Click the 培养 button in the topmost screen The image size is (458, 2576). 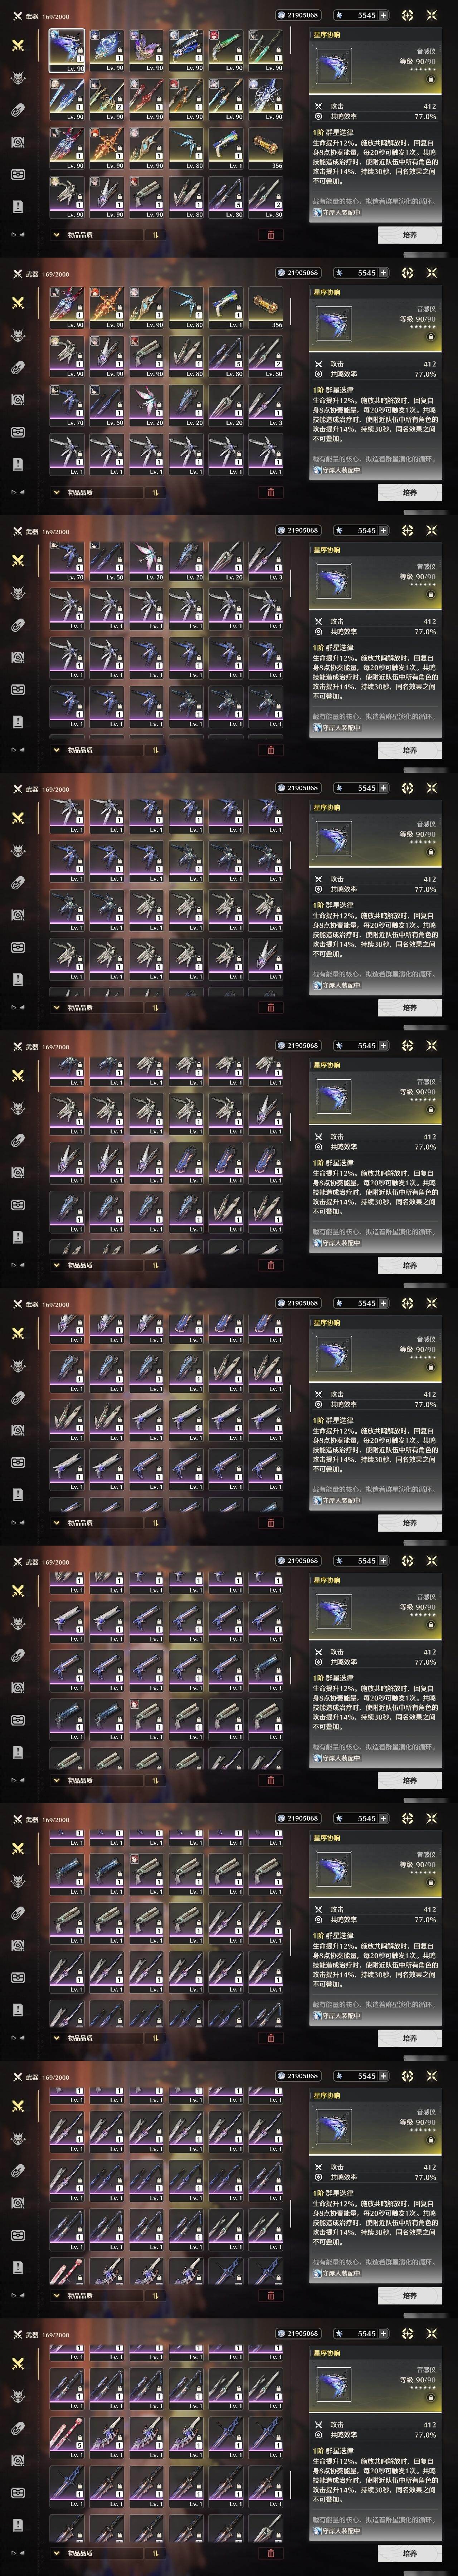click(409, 235)
